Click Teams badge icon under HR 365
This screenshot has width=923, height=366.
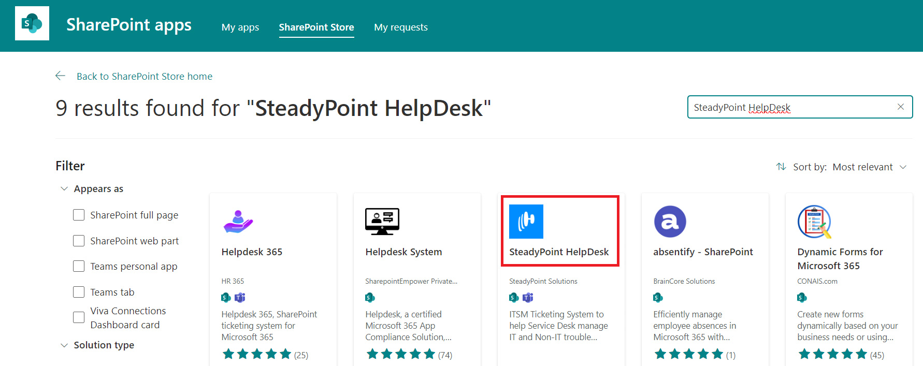(x=240, y=297)
